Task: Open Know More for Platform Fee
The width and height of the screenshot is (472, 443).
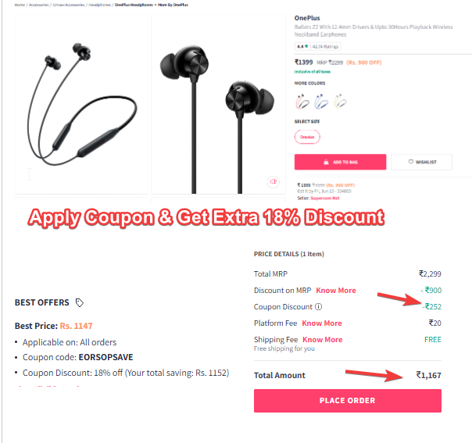Action: tap(322, 323)
